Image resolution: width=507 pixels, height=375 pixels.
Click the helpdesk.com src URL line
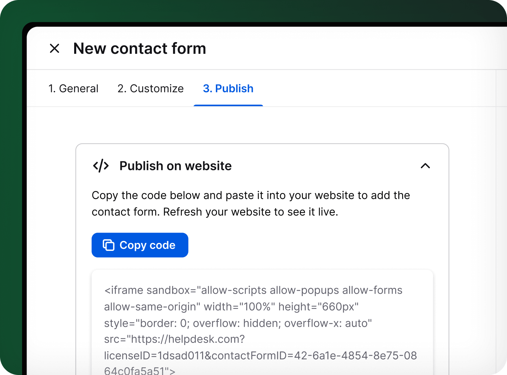click(174, 339)
